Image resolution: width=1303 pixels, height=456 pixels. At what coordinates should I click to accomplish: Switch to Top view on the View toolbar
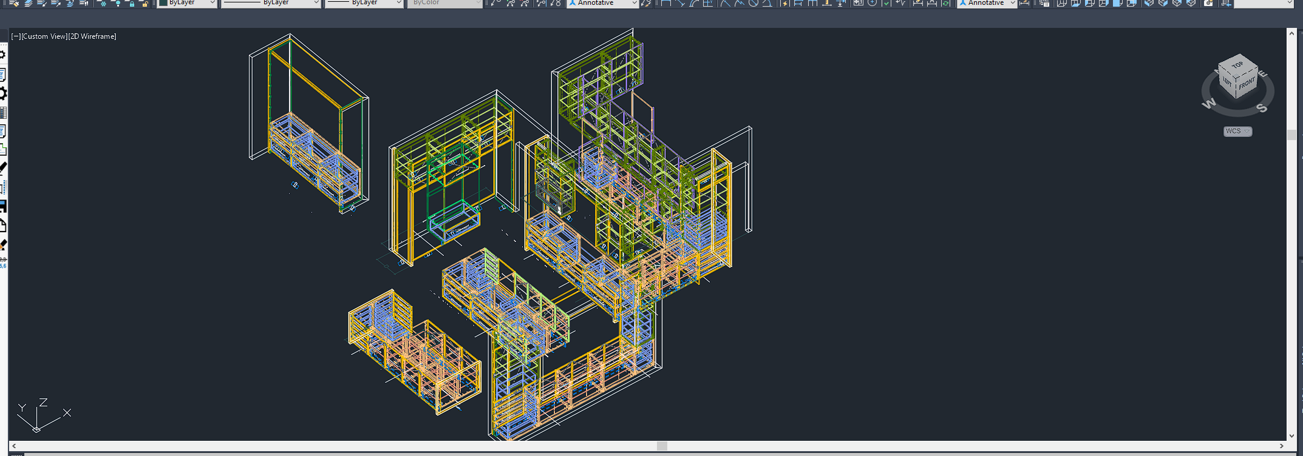[1061, 3]
